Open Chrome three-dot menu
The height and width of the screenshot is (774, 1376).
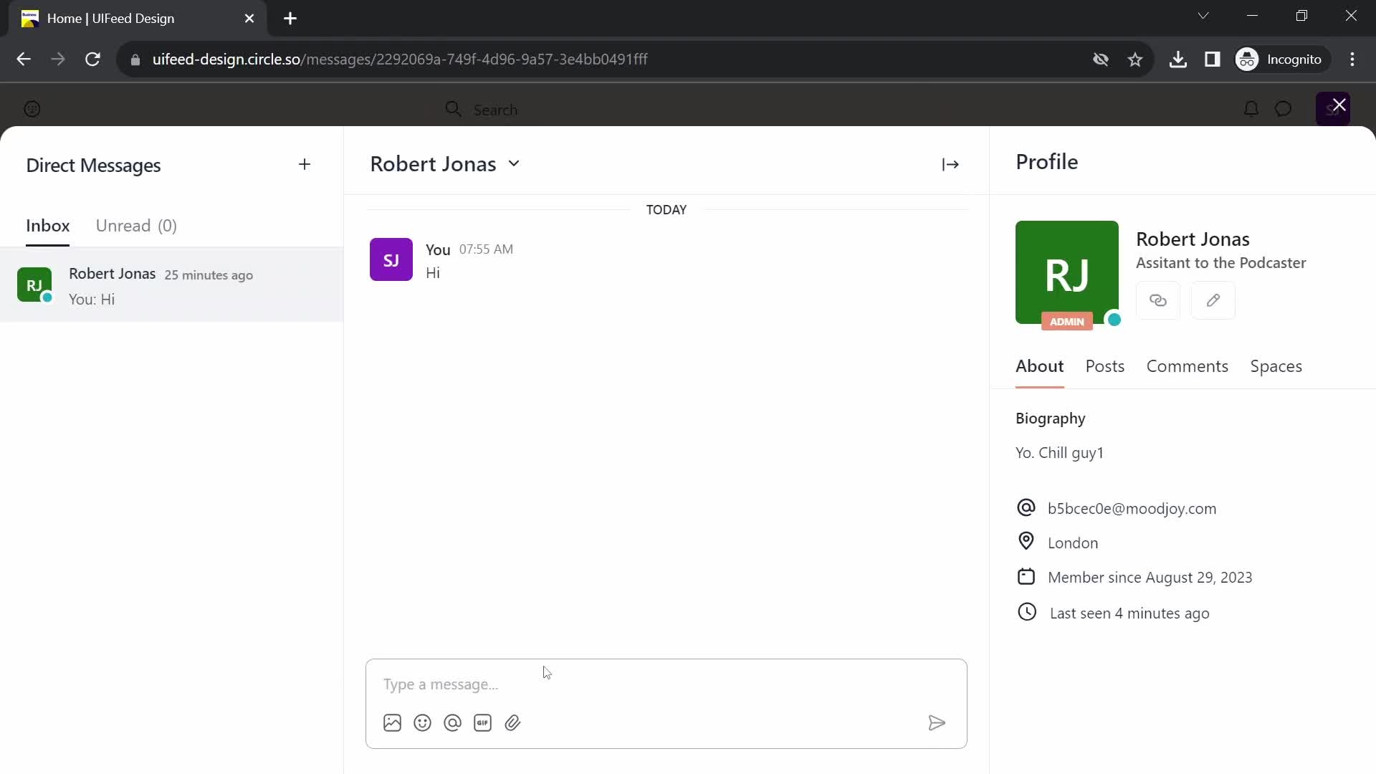tap(1352, 59)
